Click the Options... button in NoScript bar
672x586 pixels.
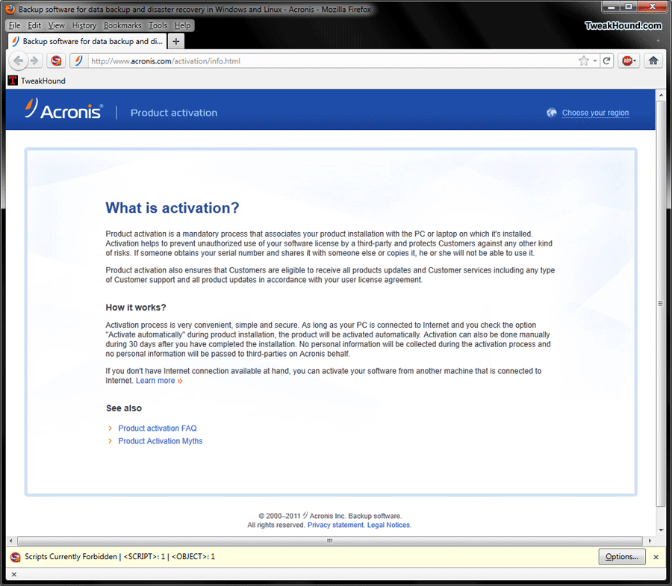click(x=622, y=557)
